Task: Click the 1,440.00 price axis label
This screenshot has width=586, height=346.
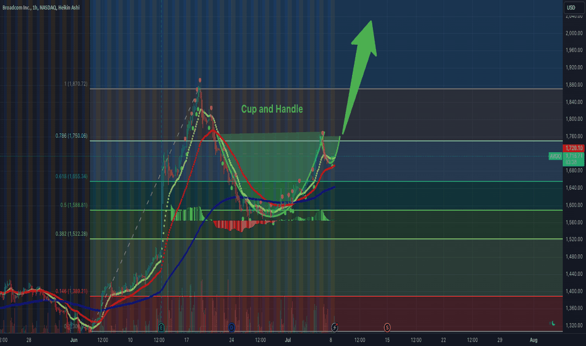Action: coord(574,274)
